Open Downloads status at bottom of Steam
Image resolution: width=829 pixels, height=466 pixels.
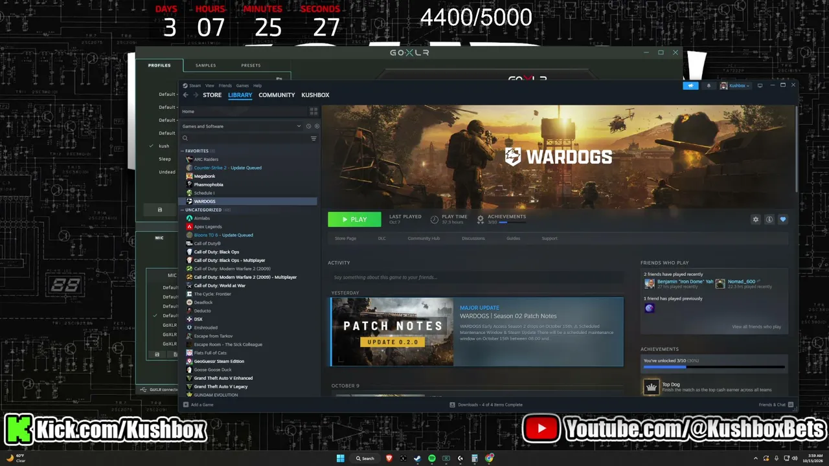point(486,405)
